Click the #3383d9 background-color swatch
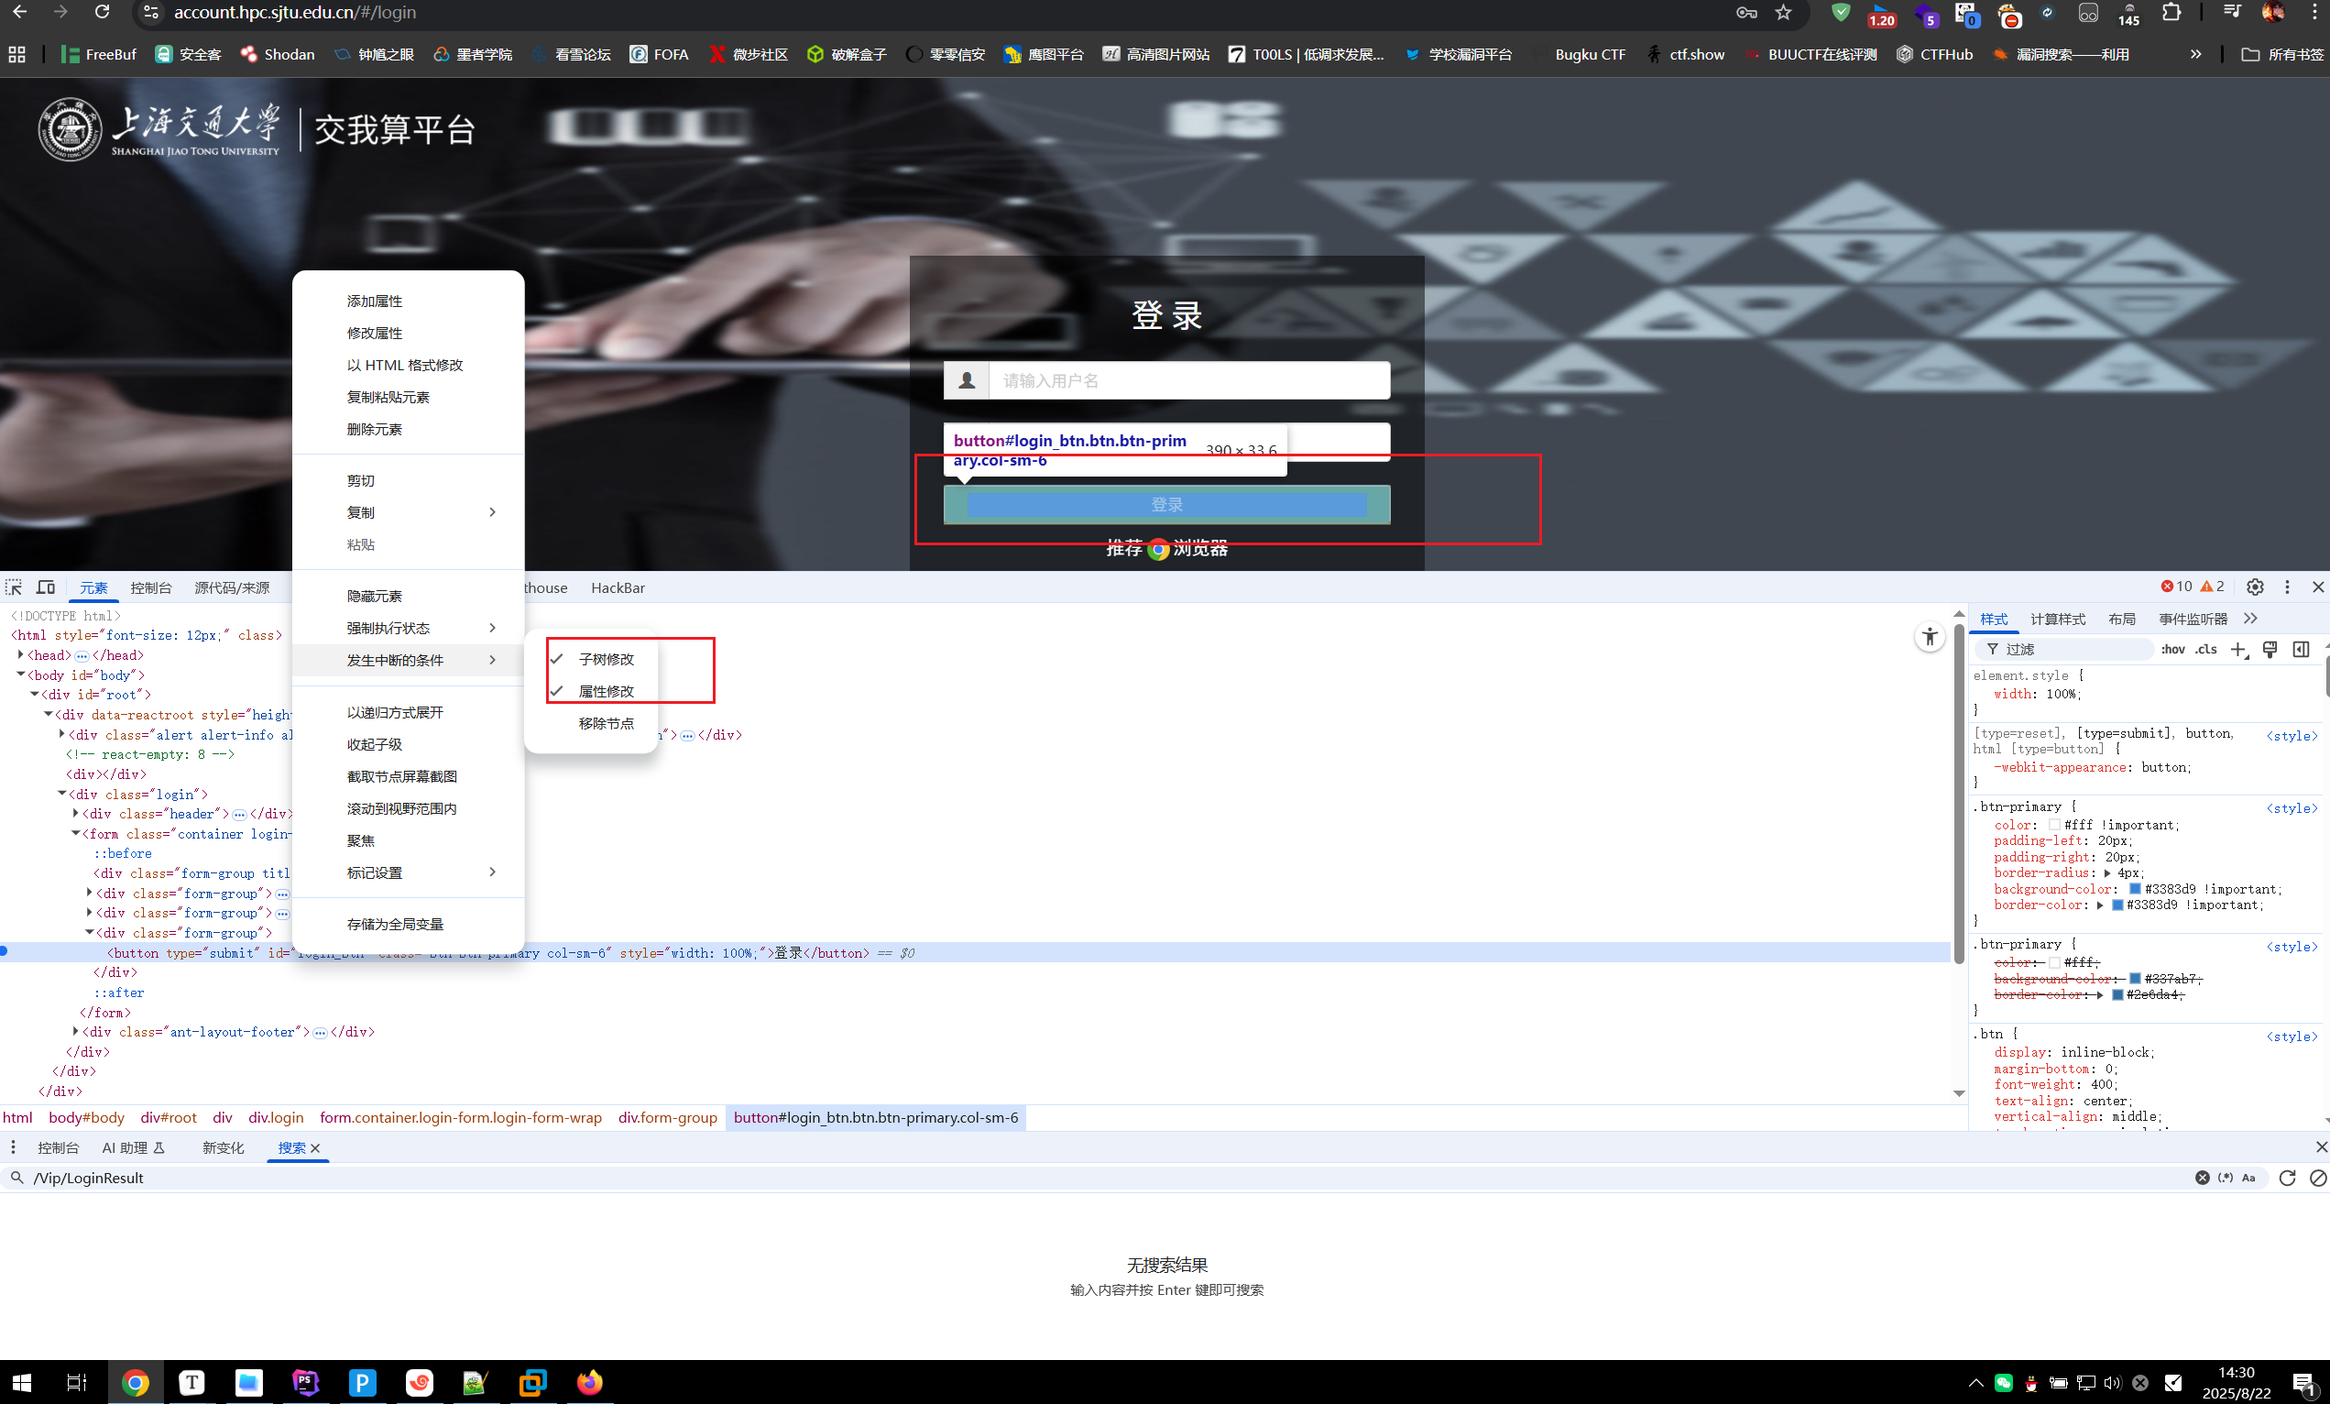This screenshot has width=2330, height=1404. click(2134, 889)
